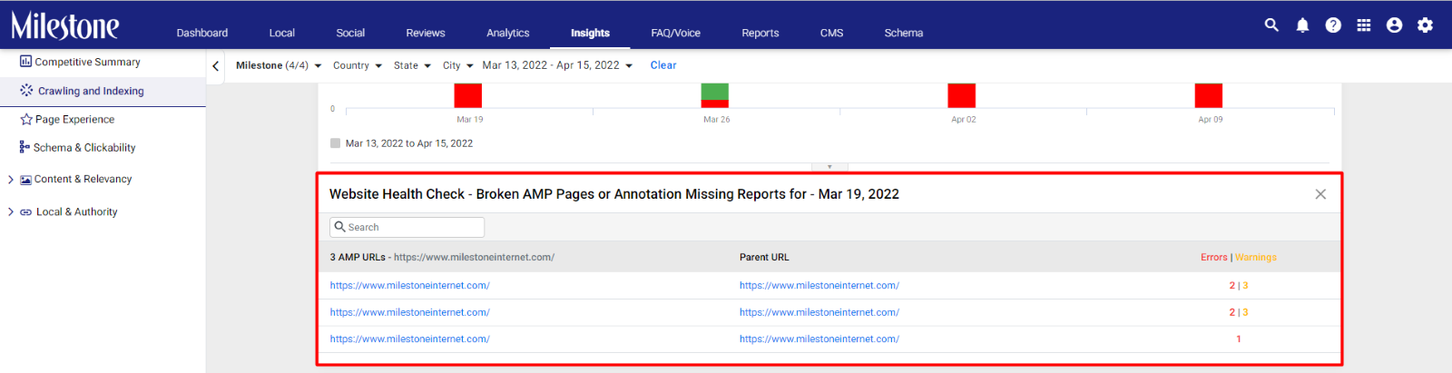The image size is (1452, 373).
Task: Collapse sidebar with the left chevron
Action: tap(215, 66)
